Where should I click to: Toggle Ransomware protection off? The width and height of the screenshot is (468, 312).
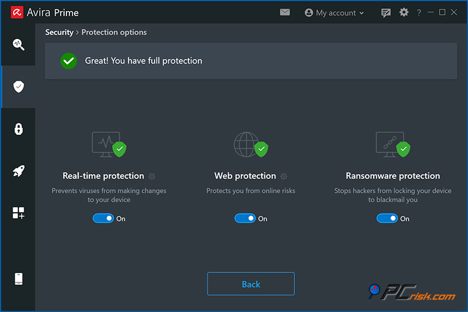click(387, 219)
